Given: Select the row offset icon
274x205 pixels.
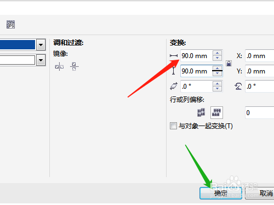Looking at the screenshot, I should 201,112.
